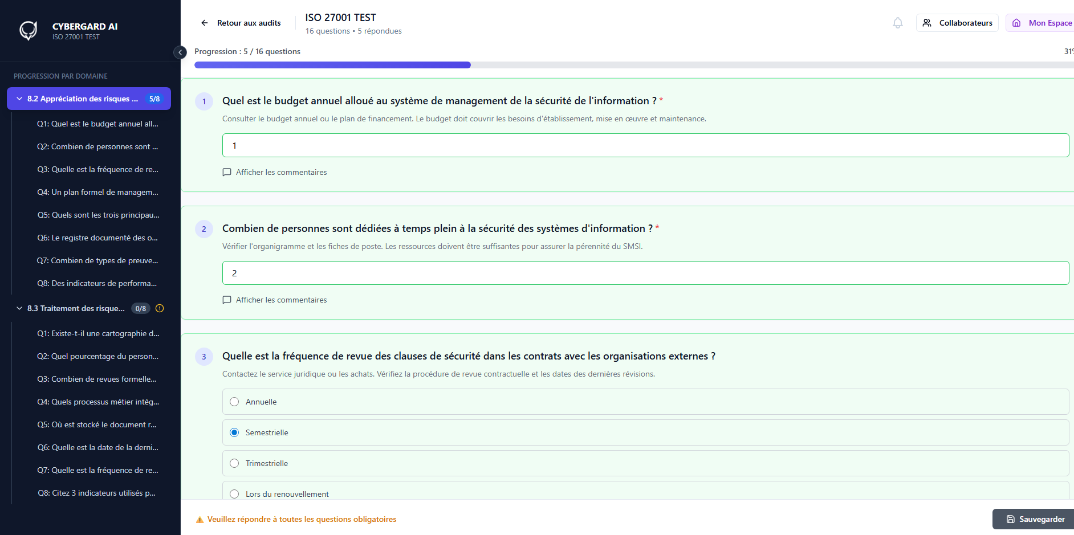
Task: Open Q1: Quel est le budget annuel
Action: 97,124
